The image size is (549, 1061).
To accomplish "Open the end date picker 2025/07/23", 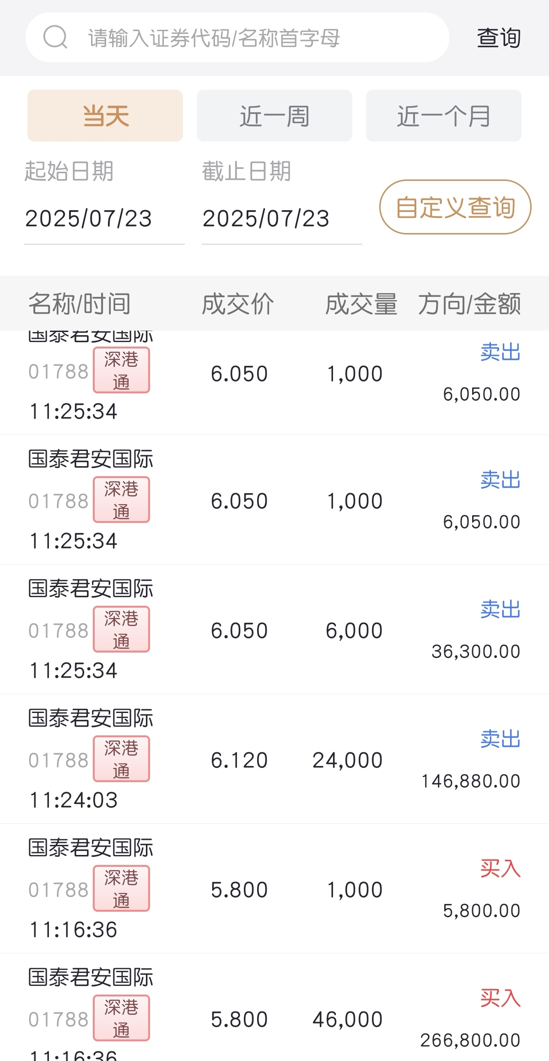I will click(282, 218).
